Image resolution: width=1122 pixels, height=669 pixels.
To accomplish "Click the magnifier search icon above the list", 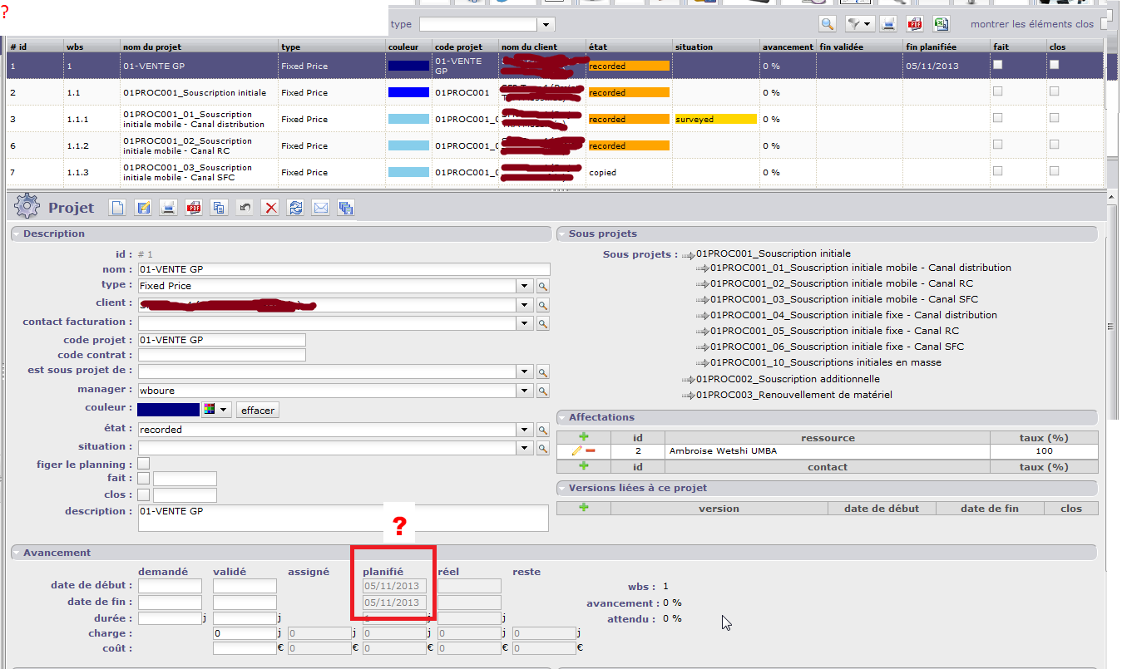I will click(828, 24).
